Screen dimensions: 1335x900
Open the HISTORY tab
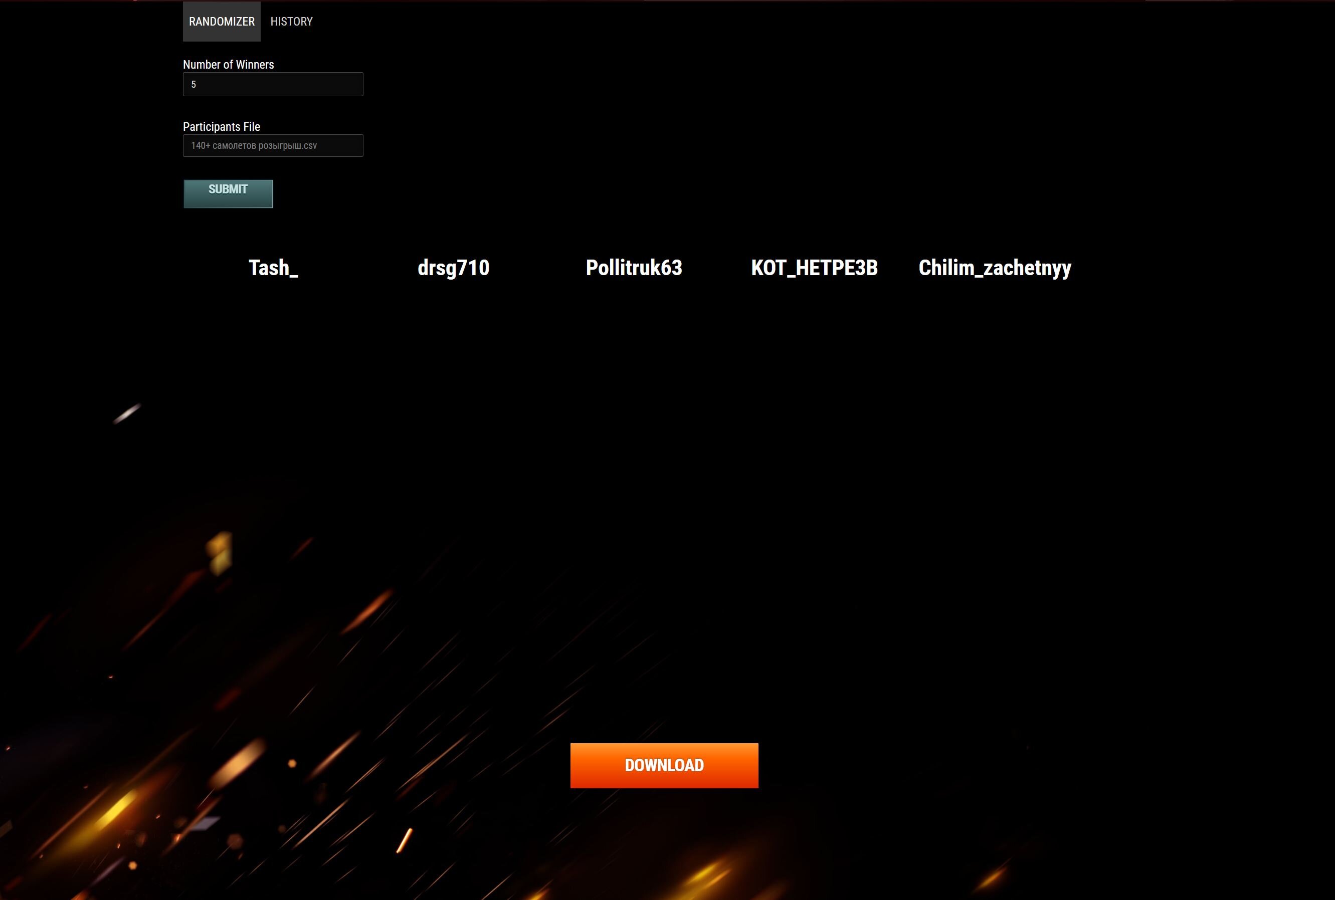[292, 21]
